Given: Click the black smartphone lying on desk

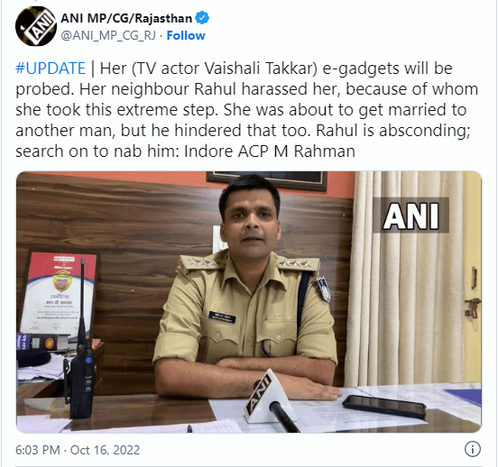Looking at the screenshot, I should tap(384, 406).
